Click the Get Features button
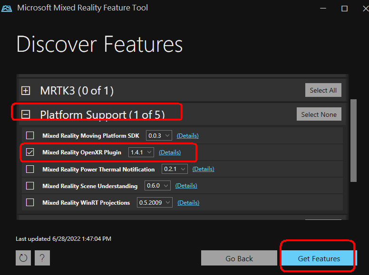Screen dimensions: 369x275 coord(319,258)
